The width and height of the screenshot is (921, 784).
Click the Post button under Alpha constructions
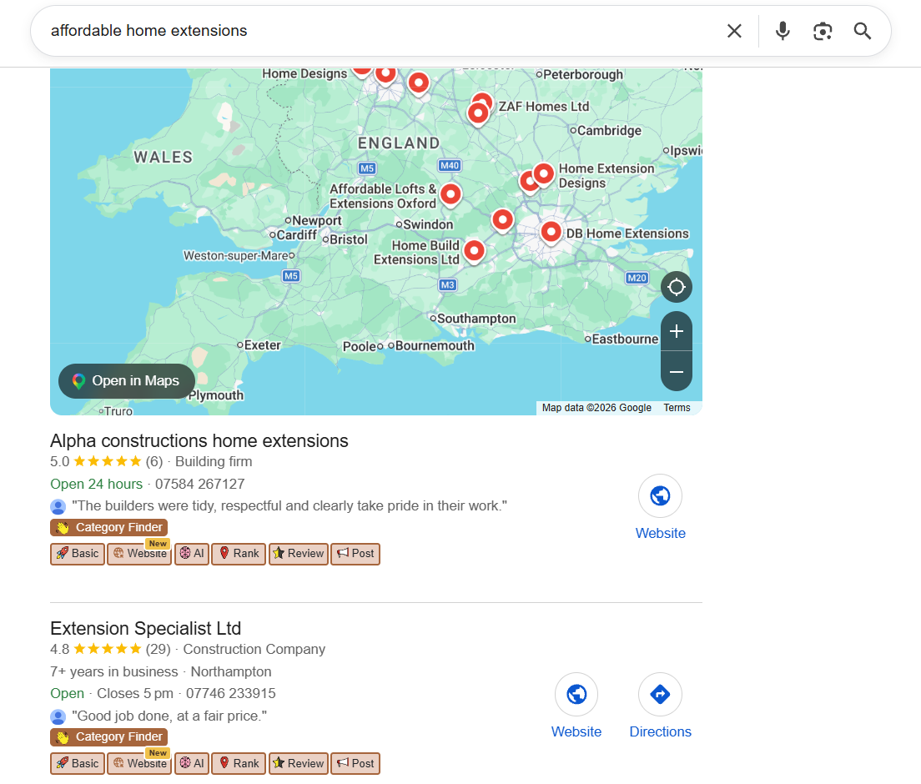pyautogui.click(x=355, y=554)
